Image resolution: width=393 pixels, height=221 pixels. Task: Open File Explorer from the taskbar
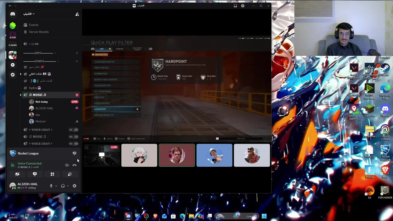[191, 216]
